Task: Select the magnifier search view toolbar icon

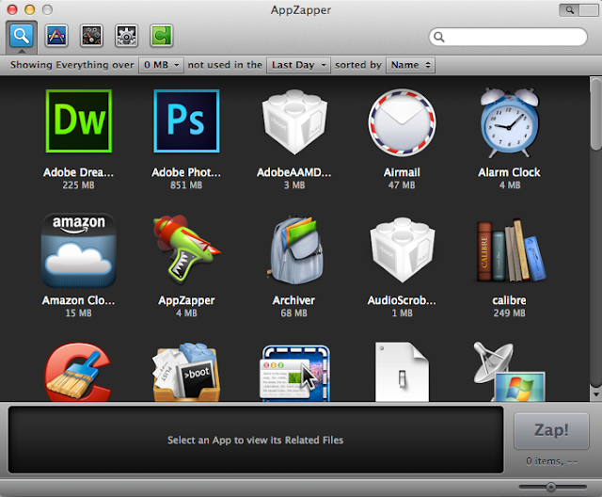Action: [22, 36]
